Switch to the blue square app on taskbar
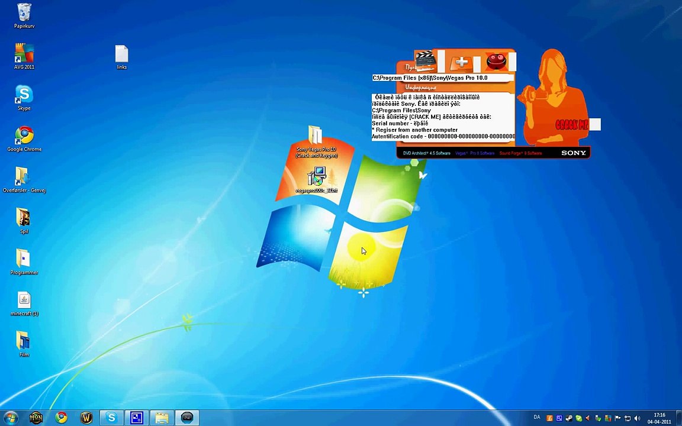The width and height of the screenshot is (682, 426). [x=137, y=418]
